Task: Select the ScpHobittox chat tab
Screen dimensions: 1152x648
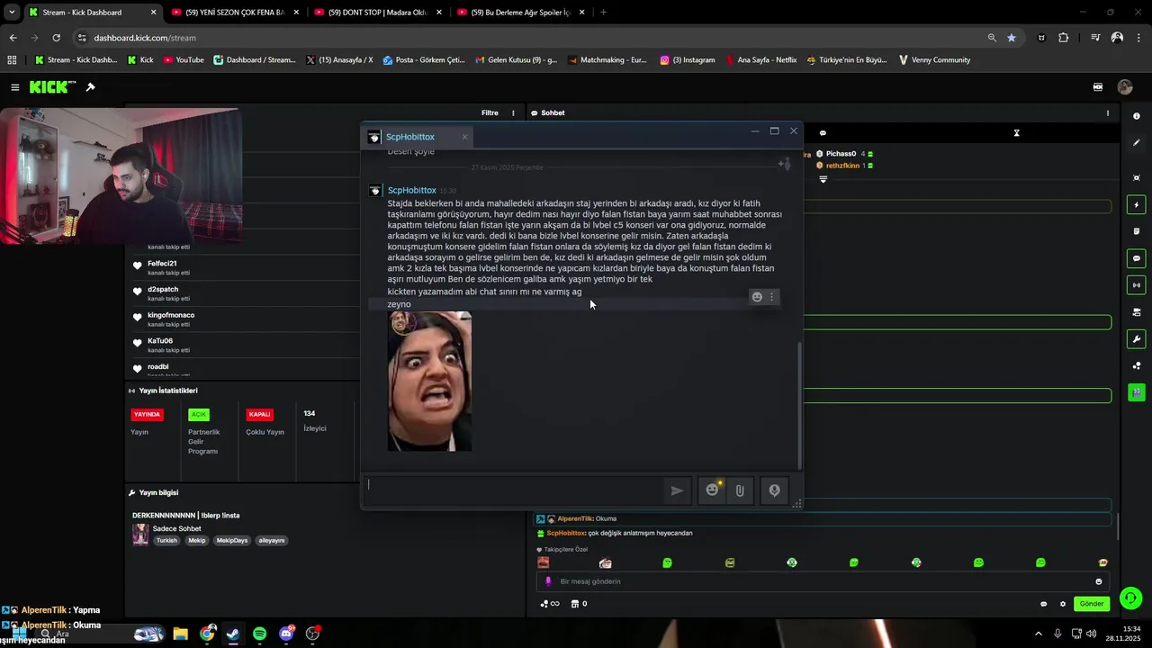Action: click(x=418, y=137)
